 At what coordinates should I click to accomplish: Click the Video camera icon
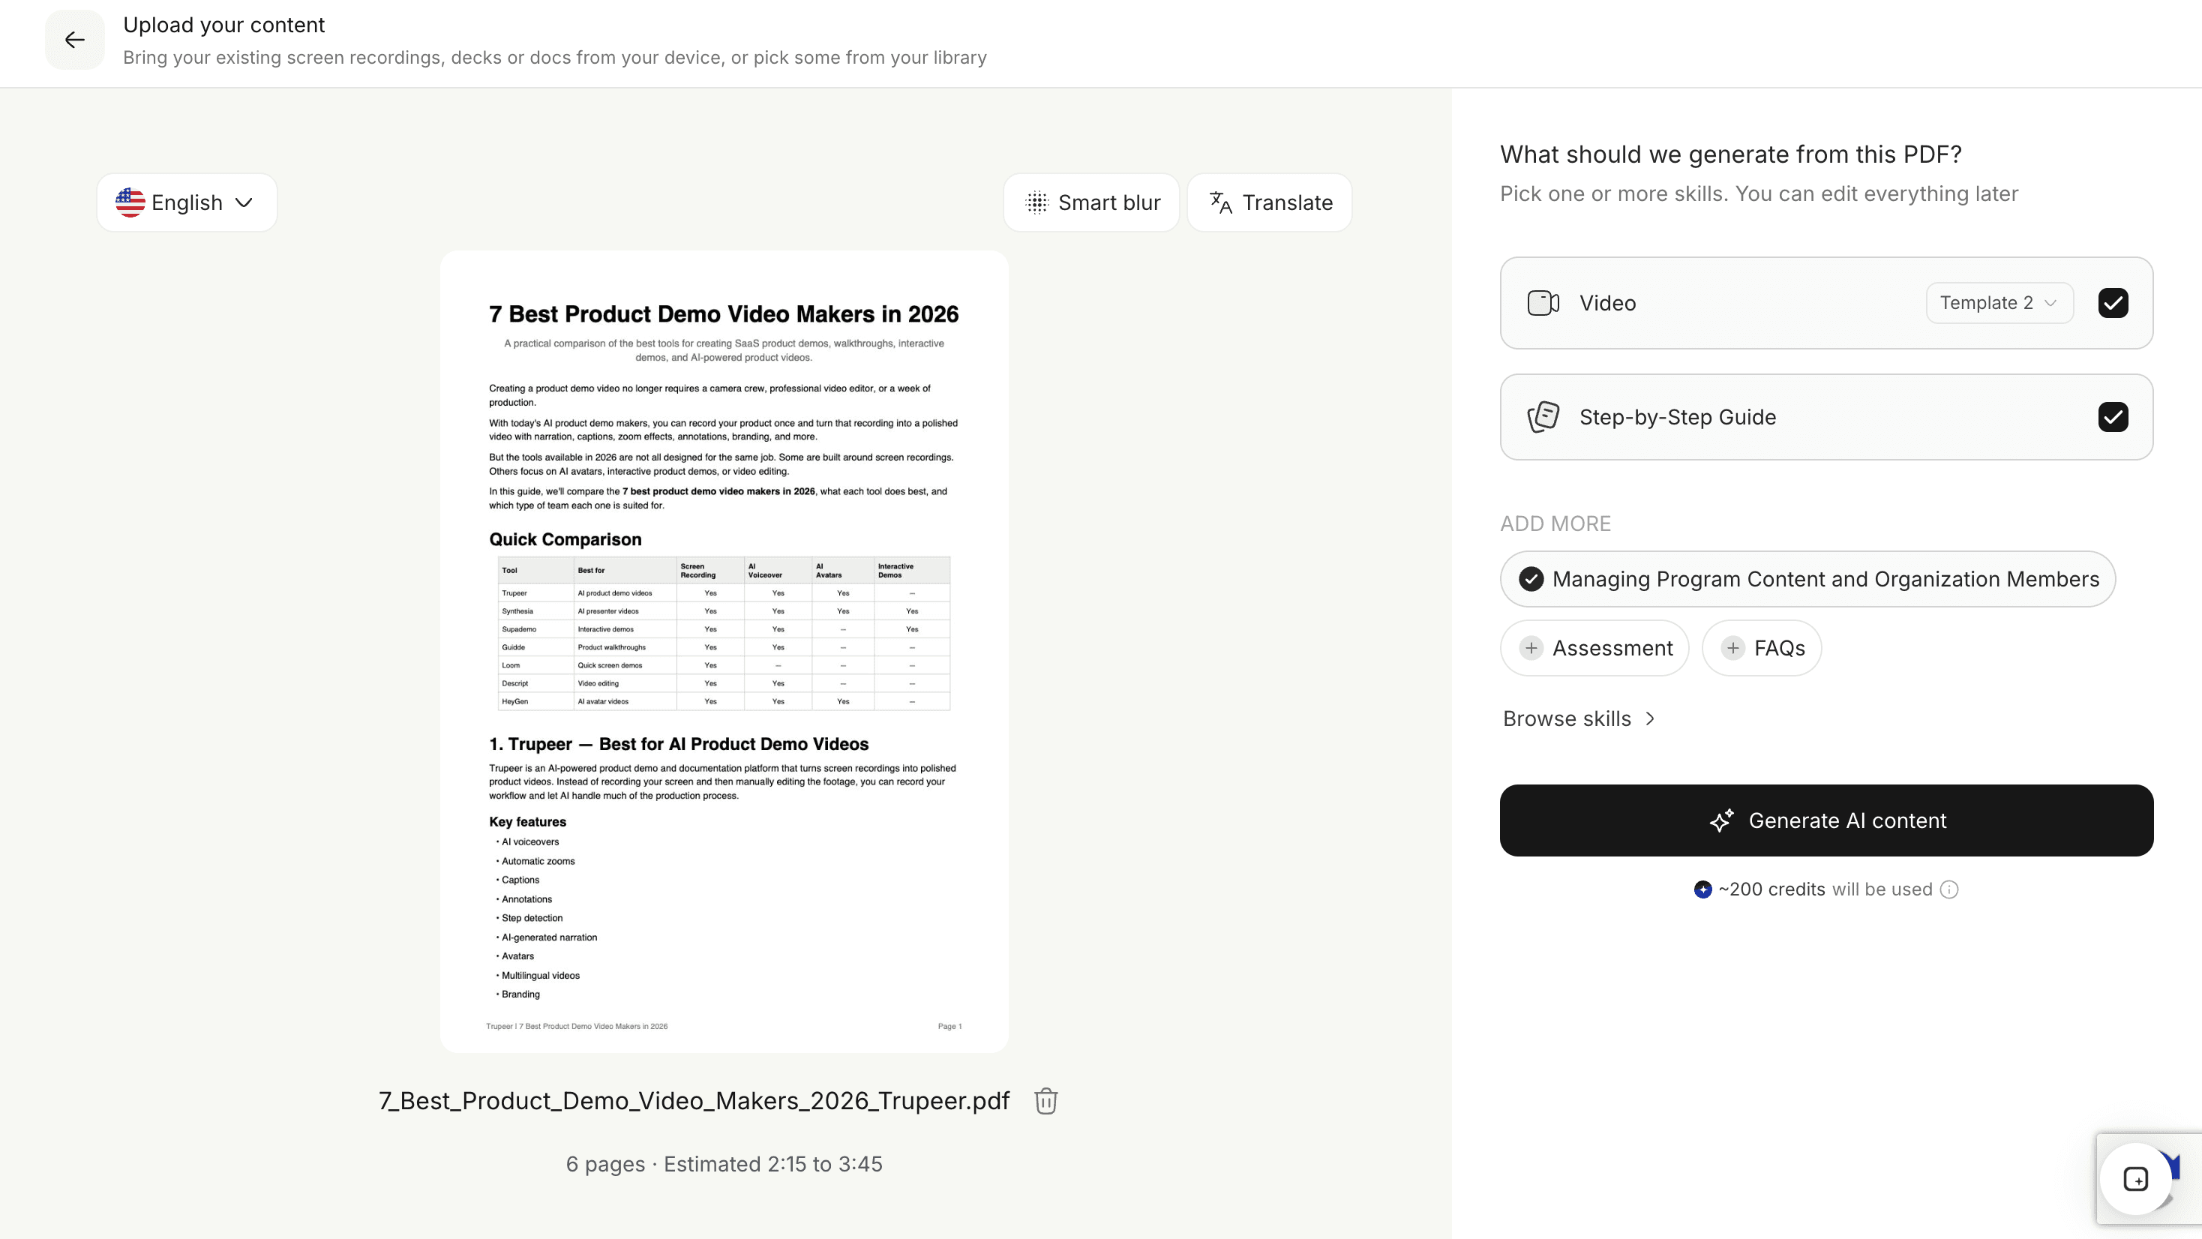pos(1543,303)
